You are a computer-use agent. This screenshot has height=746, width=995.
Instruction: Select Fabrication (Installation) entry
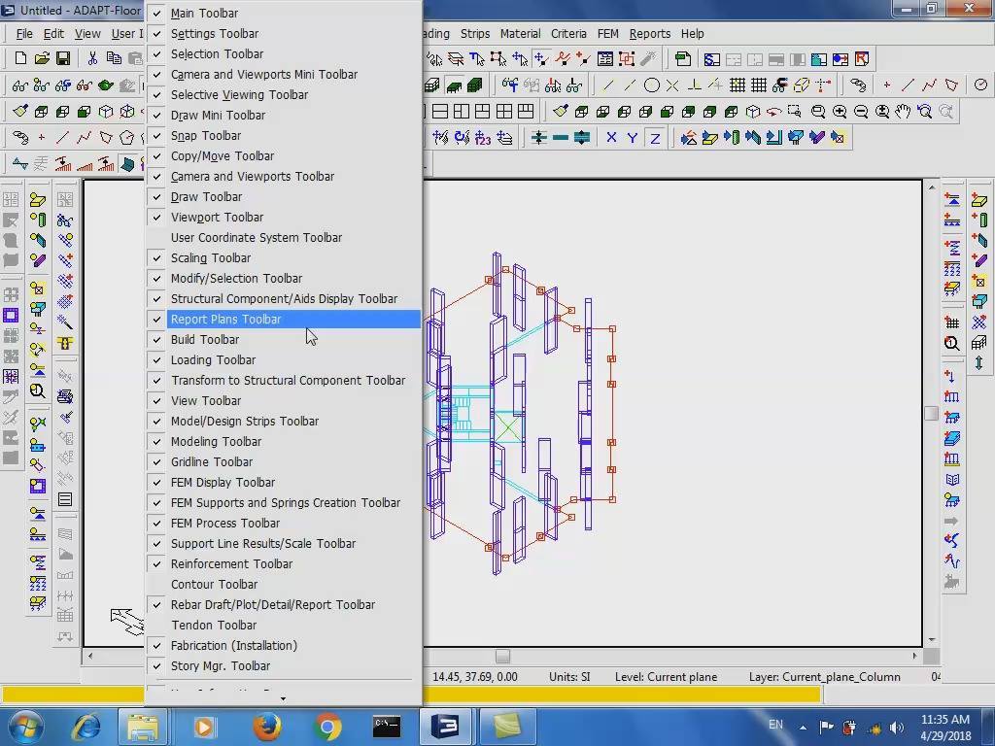(x=284, y=646)
